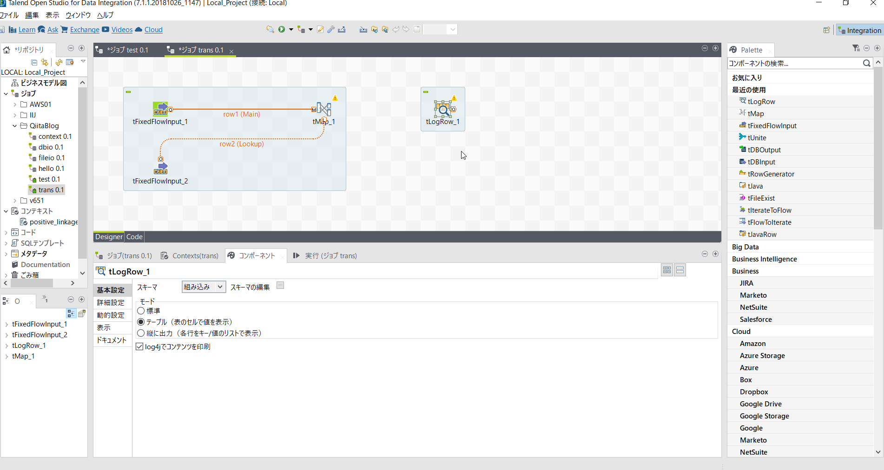Click the search magnifier in Palette
This screenshot has width=884, height=470.
tap(866, 63)
